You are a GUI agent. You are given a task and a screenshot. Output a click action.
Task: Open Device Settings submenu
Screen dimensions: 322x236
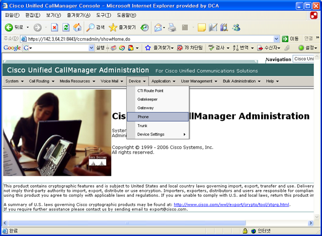(x=157, y=135)
